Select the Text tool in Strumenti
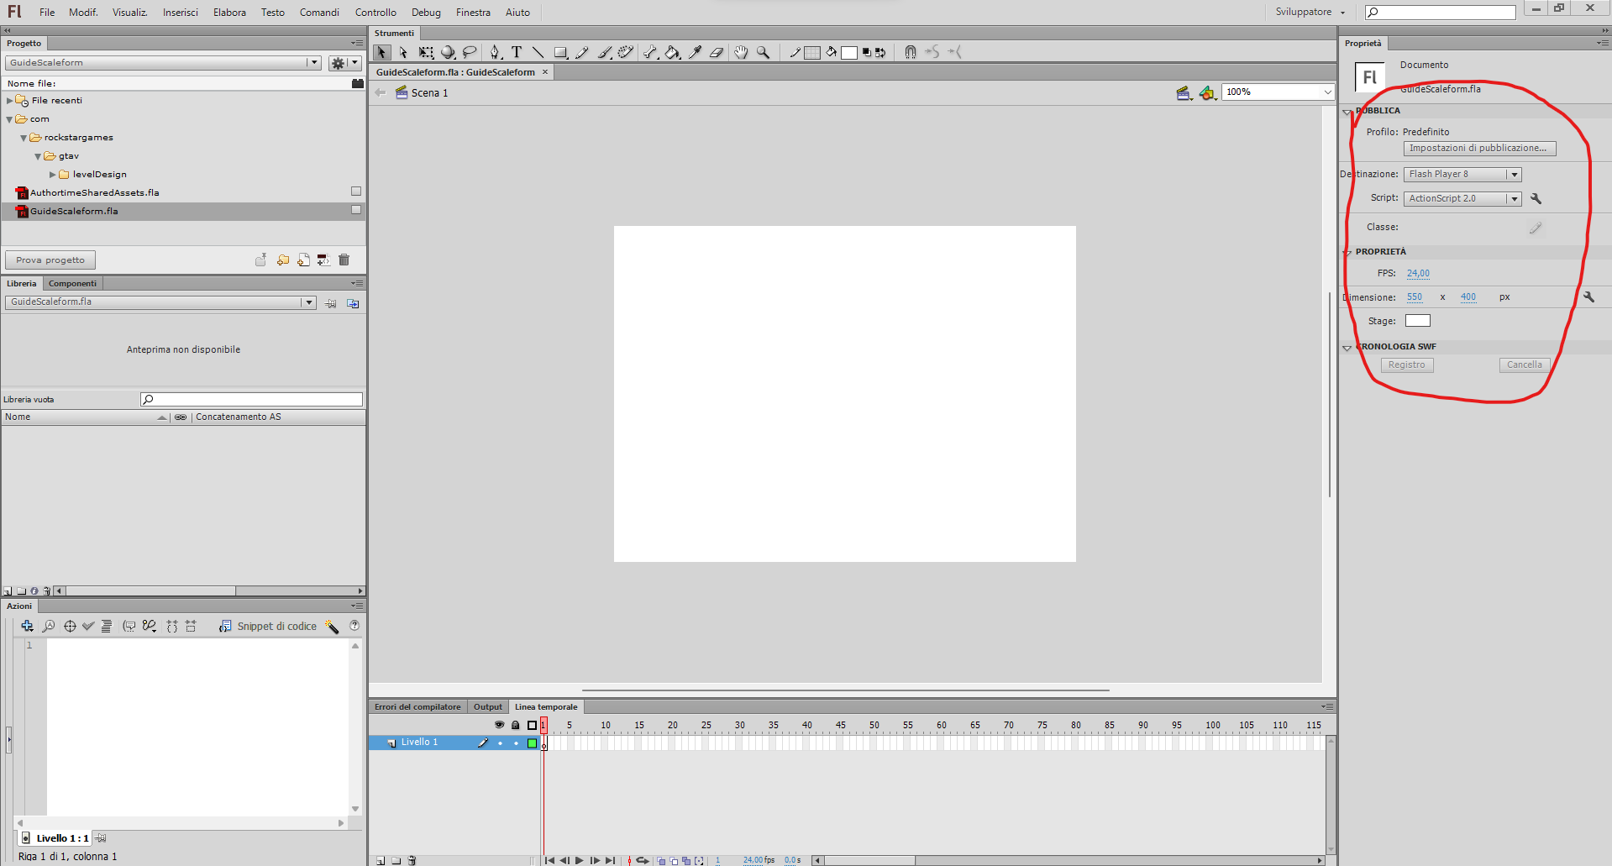 tap(517, 52)
